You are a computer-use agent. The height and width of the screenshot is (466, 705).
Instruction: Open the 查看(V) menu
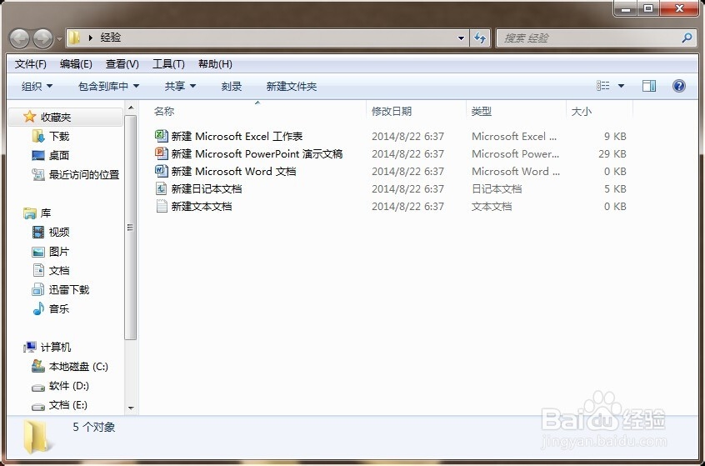click(x=122, y=64)
